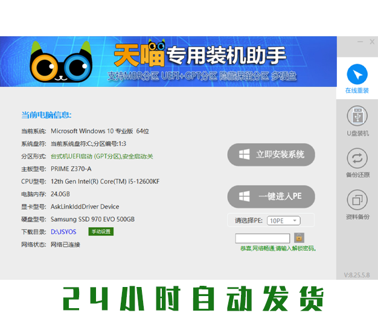Click the padlock unlock icon
The height and width of the screenshot is (316, 378).
pyautogui.click(x=299, y=238)
